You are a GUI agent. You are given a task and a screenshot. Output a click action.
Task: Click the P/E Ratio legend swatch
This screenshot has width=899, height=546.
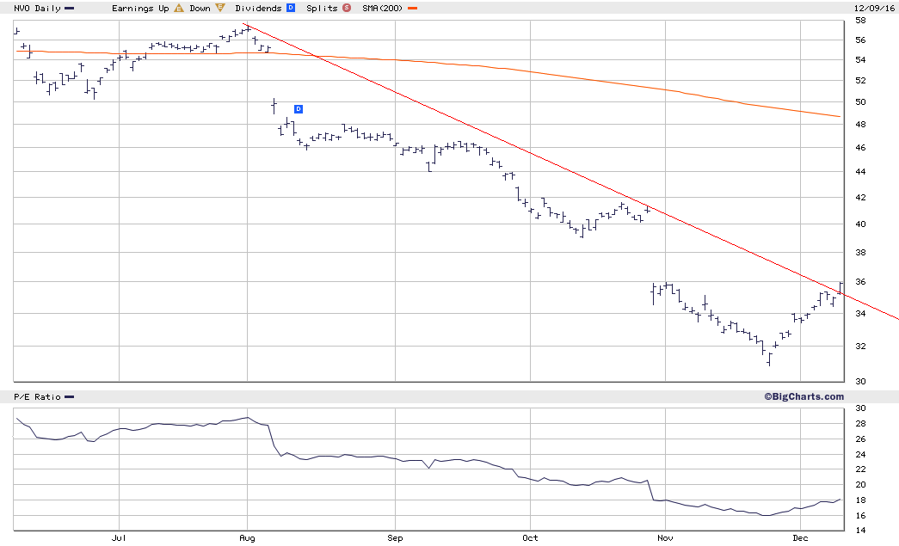pyautogui.click(x=70, y=397)
